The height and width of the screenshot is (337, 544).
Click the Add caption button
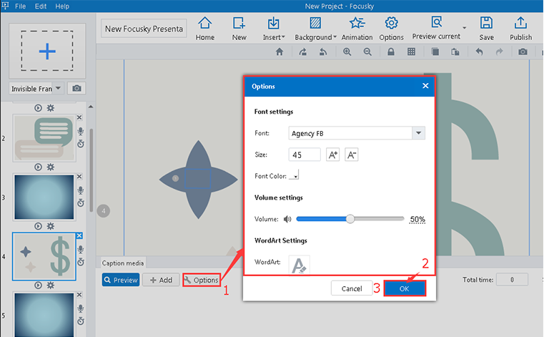[161, 280]
